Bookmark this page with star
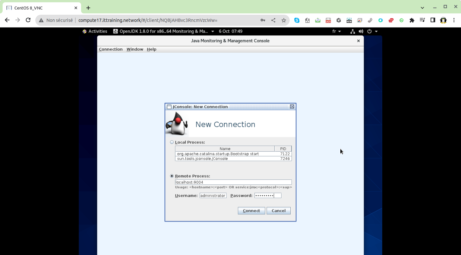Viewport: 461px width, 255px height. 284,20
